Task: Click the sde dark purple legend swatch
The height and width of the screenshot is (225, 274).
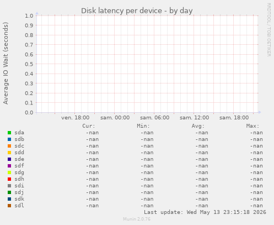Action: click(x=9, y=159)
